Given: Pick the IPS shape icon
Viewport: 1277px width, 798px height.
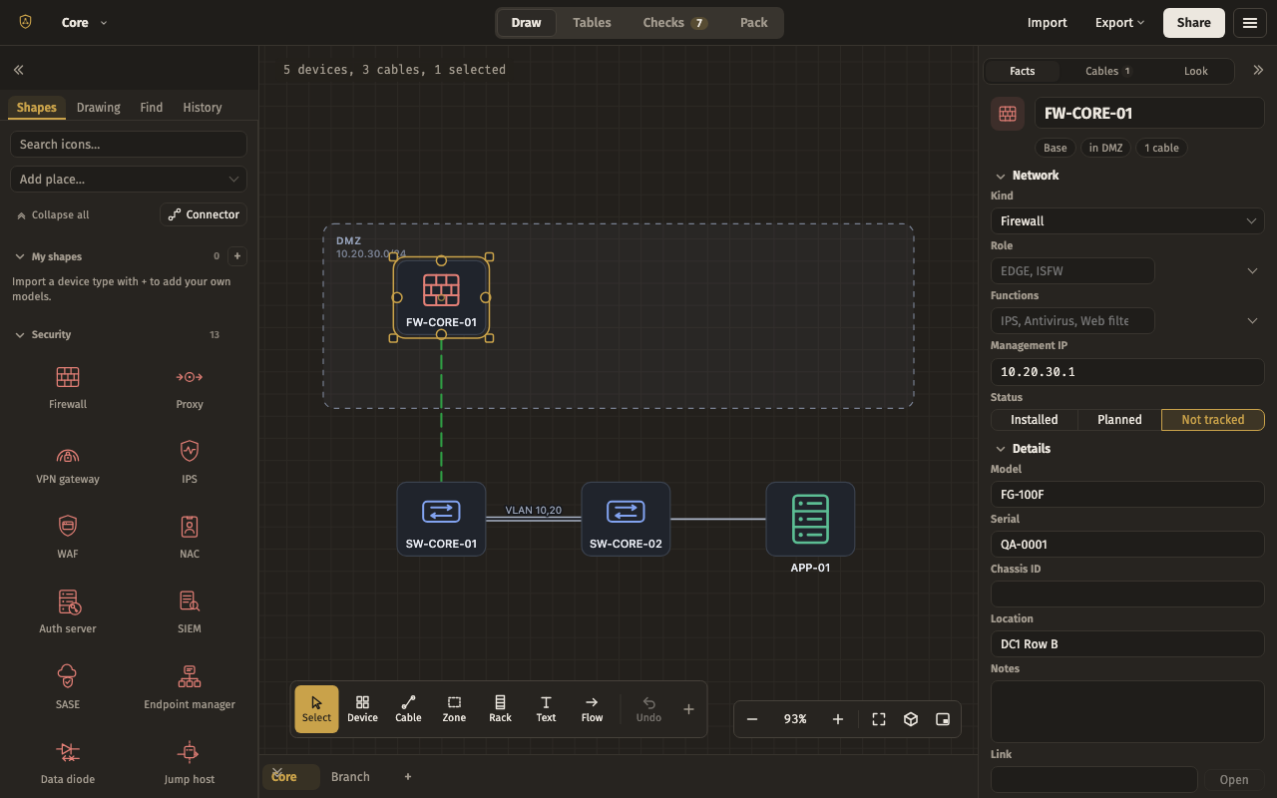Looking at the screenshot, I should tap(190, 463).
